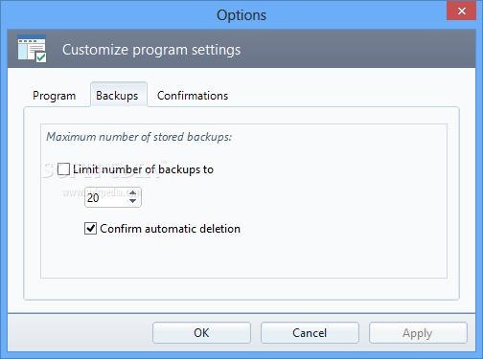Enable the Limit number of backups checkbox

click(x=63, y=169)
